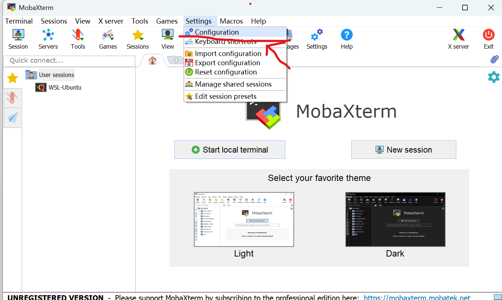Open the Help menu in the menu bar
The width and height of the screenshot is (502, 300).
coord(258,21)
